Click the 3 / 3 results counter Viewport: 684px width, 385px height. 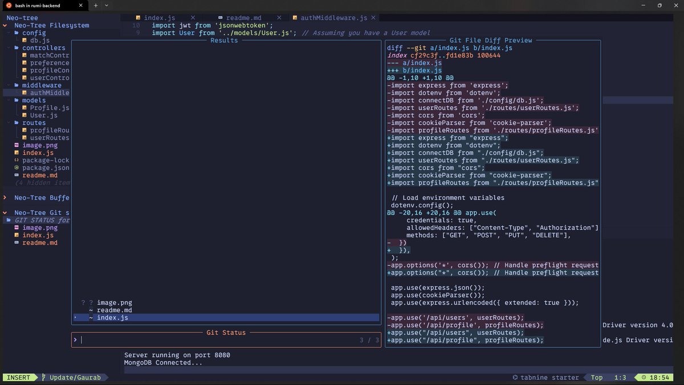[x=369, y=340]
